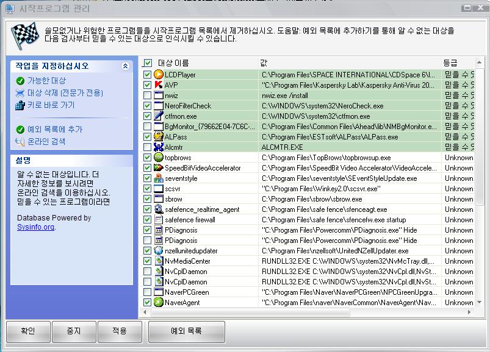Click the nwiz window icon
Viewport: 490px width, 352px height.
tap(159, 95)
